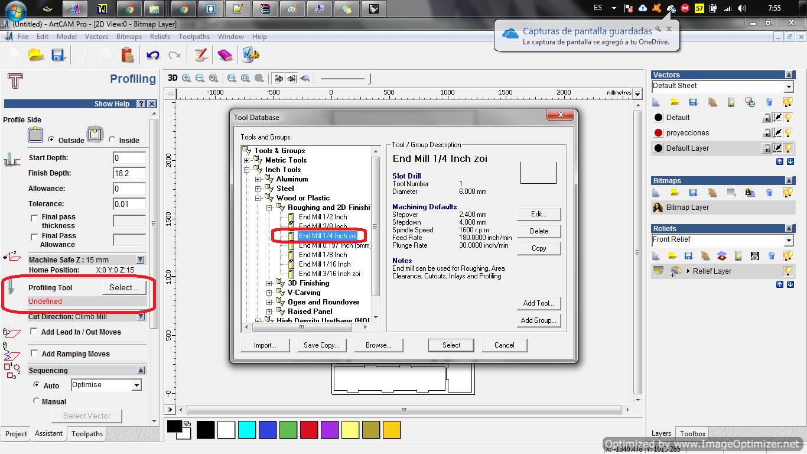Open the Vectors menu in menu bar

point(96,37)
